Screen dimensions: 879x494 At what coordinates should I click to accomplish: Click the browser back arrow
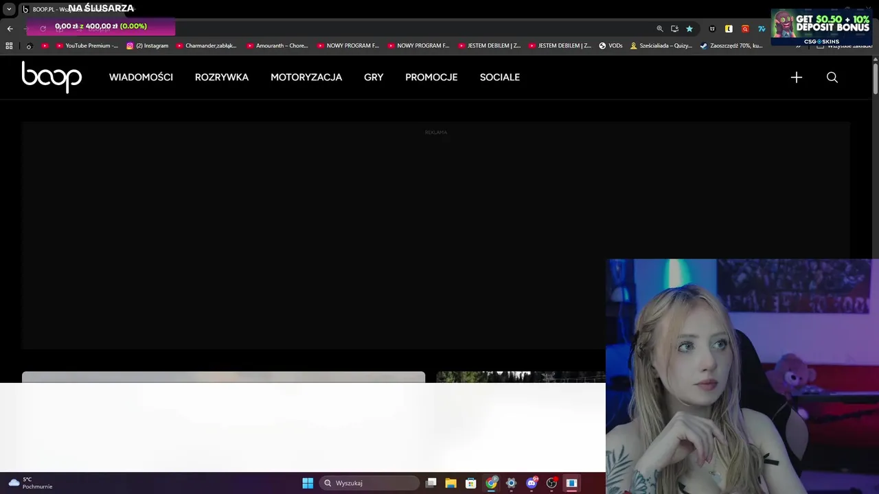pos(10,29)
